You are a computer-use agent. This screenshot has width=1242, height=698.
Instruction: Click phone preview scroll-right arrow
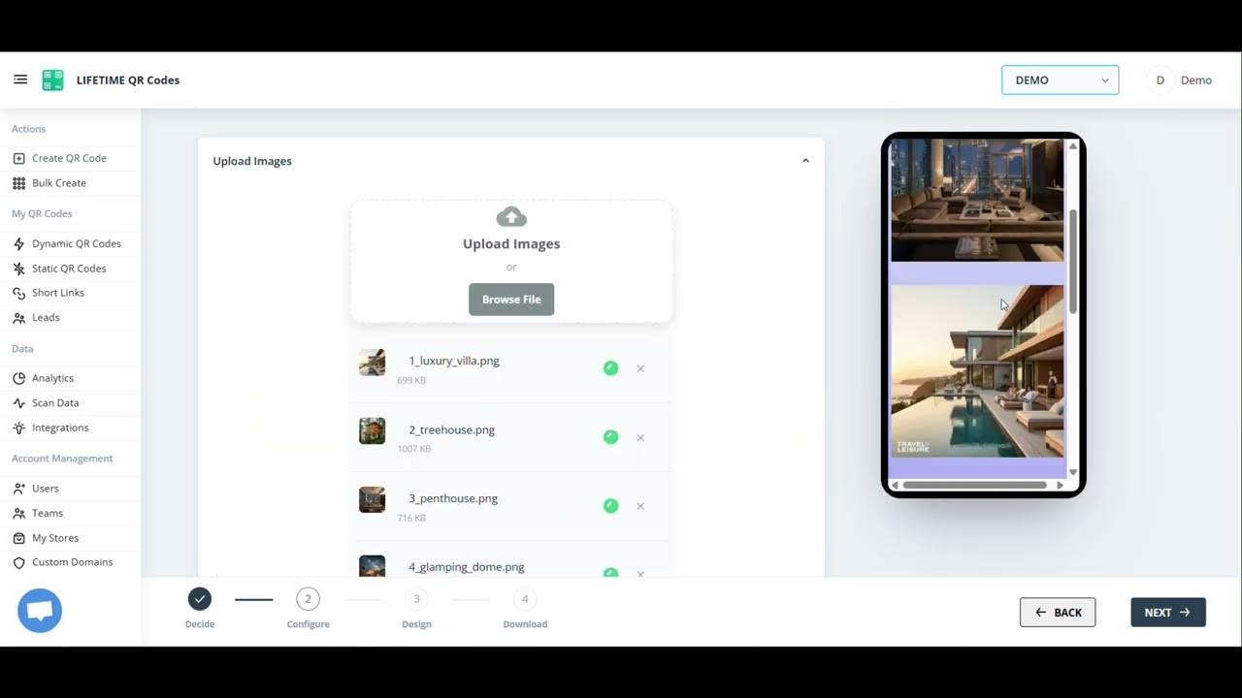coord(1060,485)
